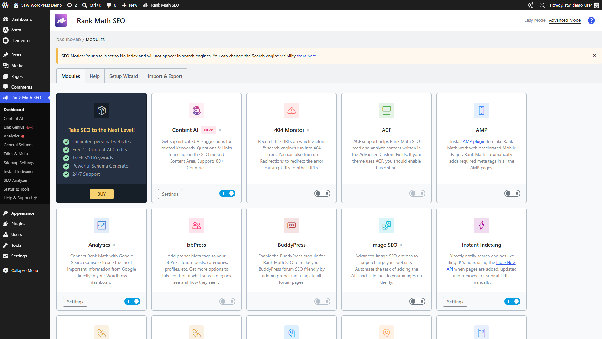Dismiss the SEO Notice banner
602x339 pixels.
tap(594, 55)
